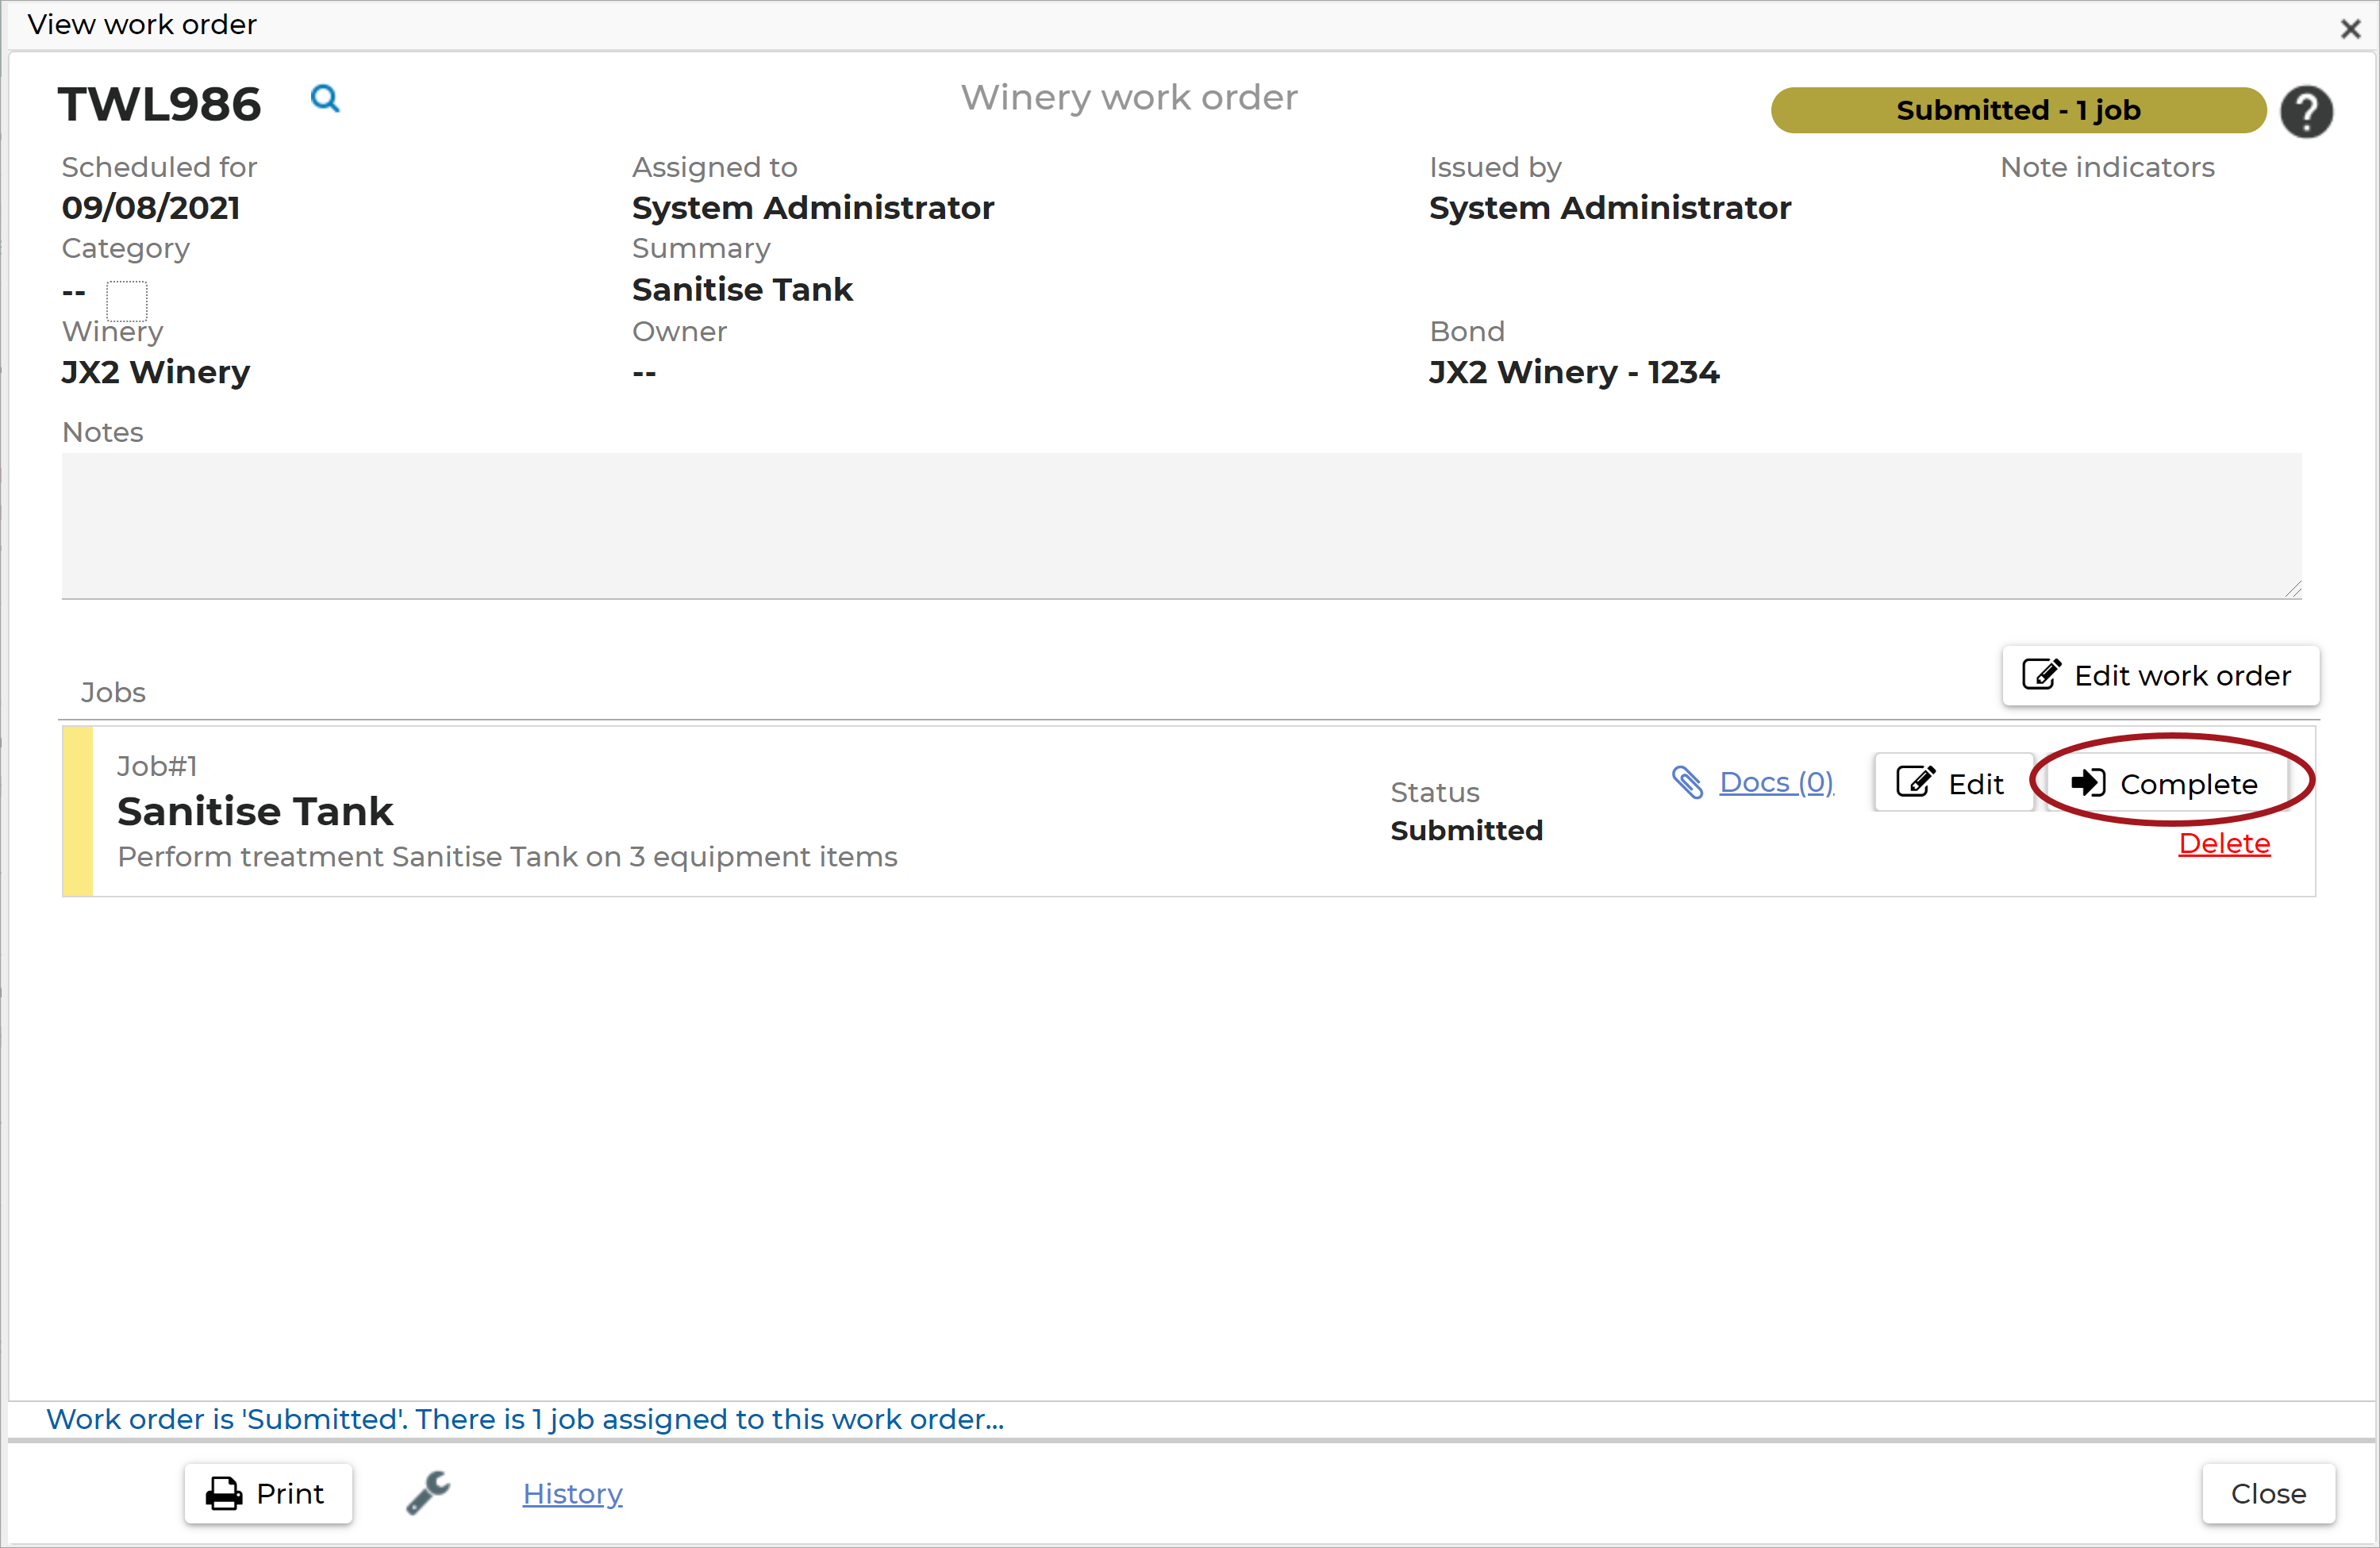
Task: Click the search magnifier next to TWL986
Action: point(325,99)
